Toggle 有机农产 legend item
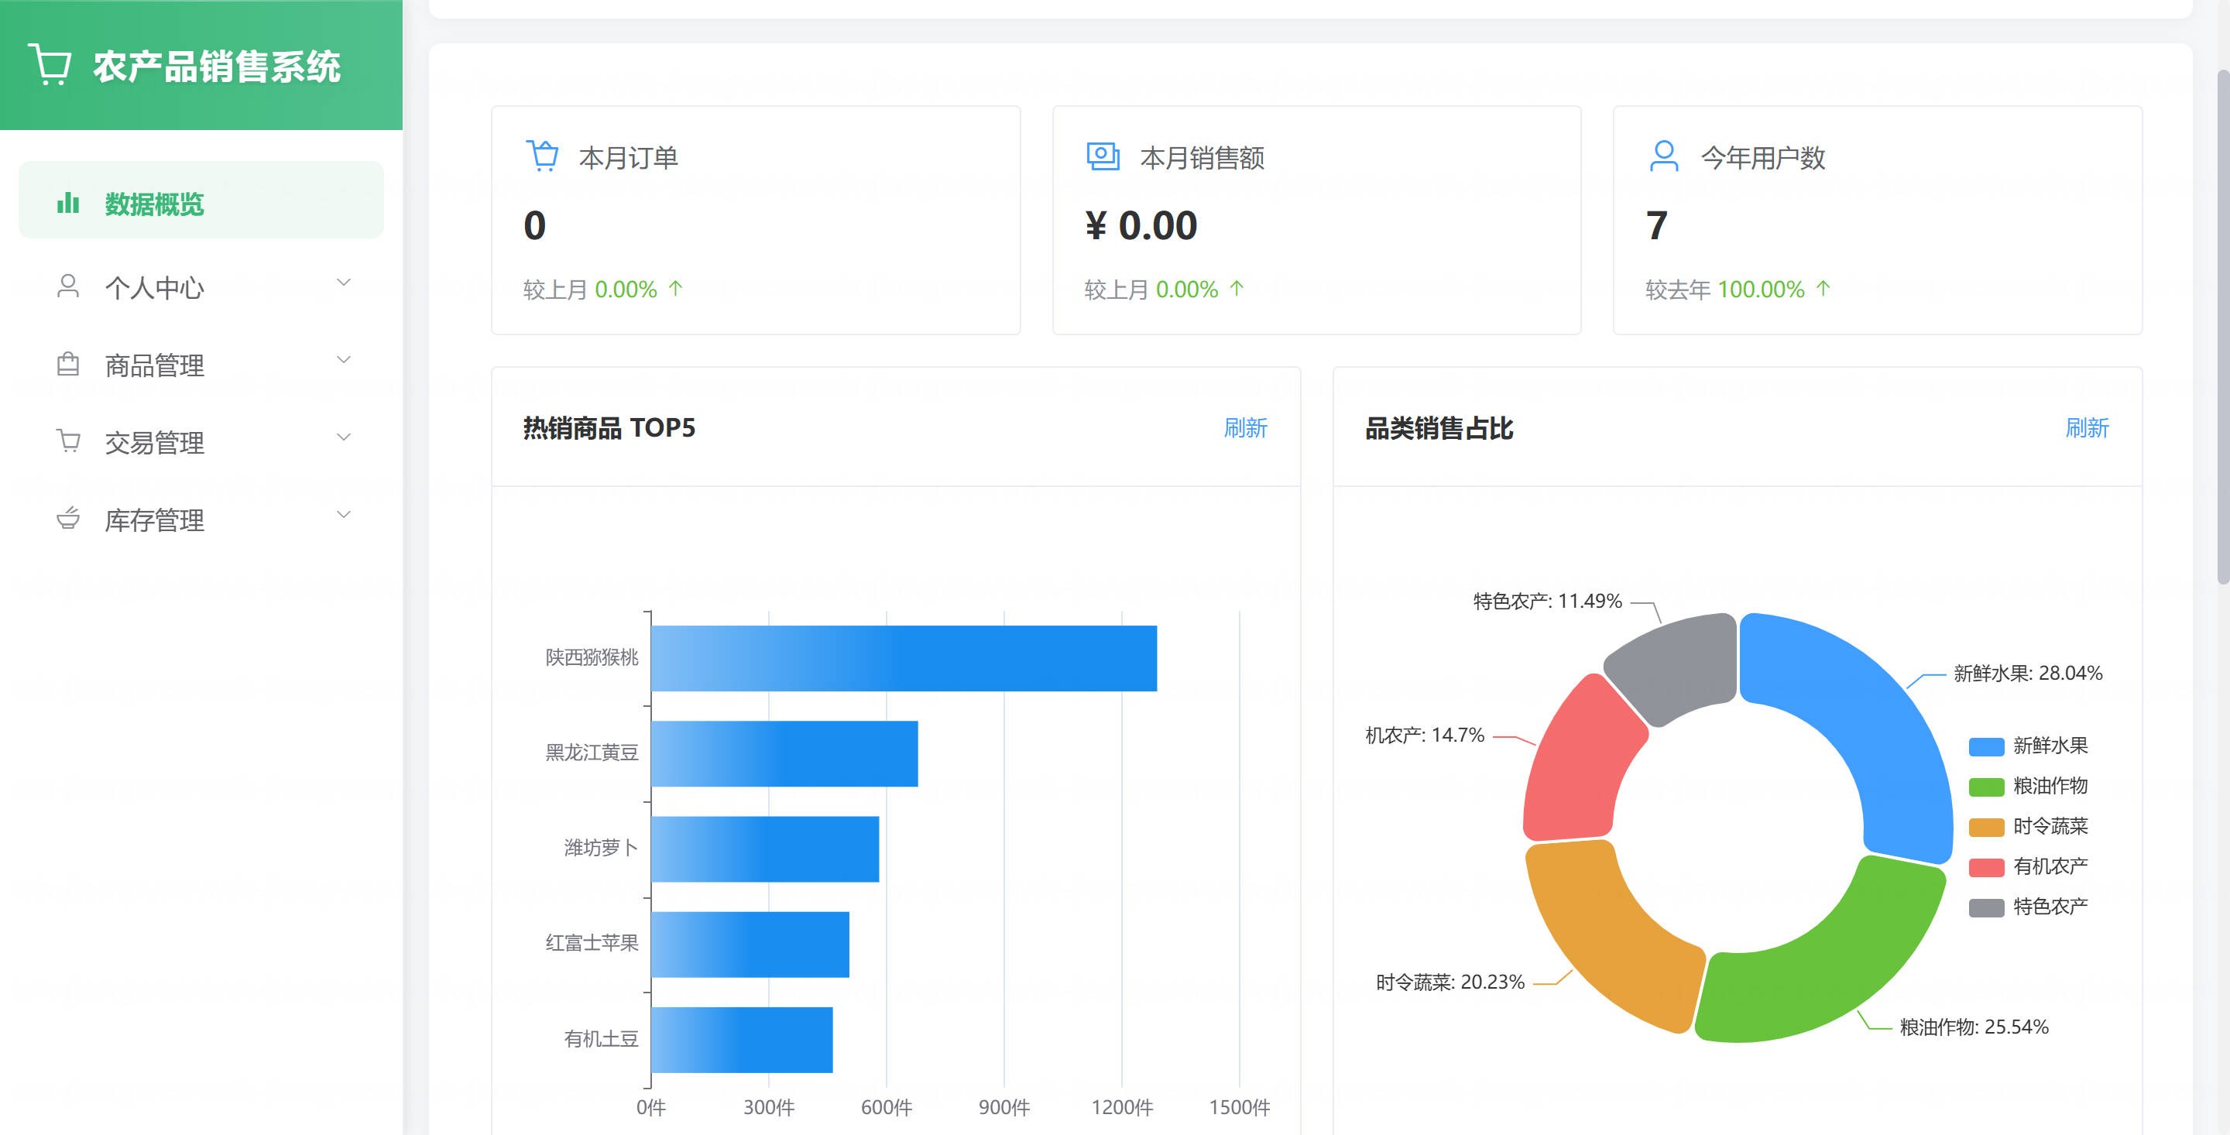 click(x=2029, y=866)
